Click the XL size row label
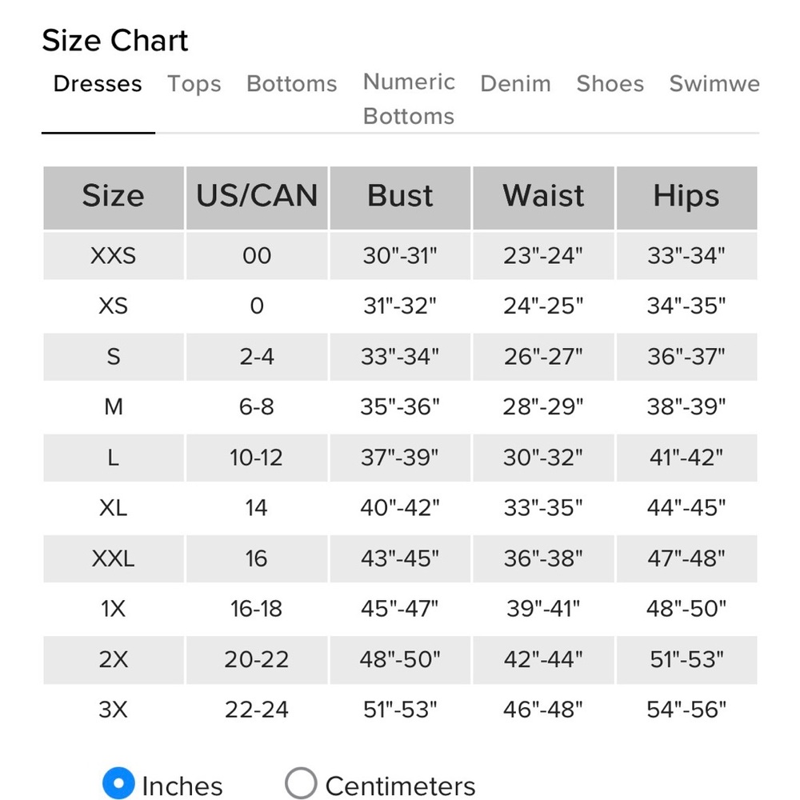 point(114,508)
